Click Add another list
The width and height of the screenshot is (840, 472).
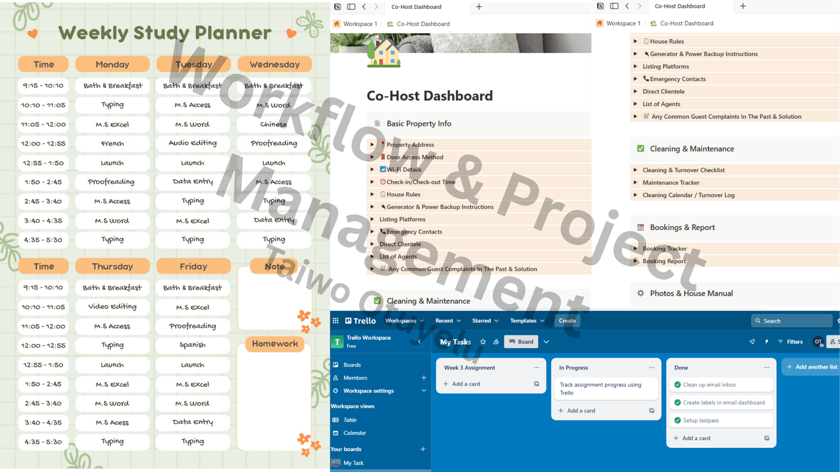(811, 367)
